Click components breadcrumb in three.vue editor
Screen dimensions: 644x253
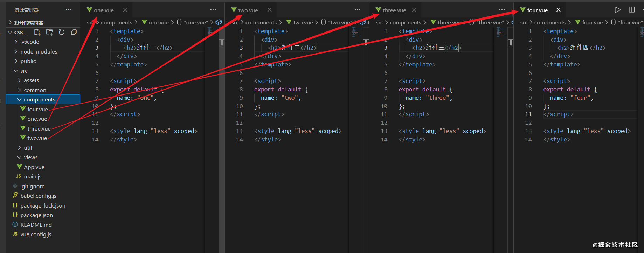(406, 22)
